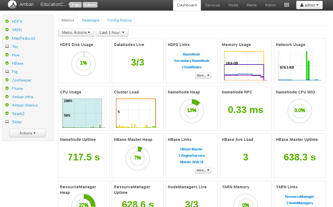
Task: Click the client laptop icon beside Tez
Action: [x=7, y=46]
